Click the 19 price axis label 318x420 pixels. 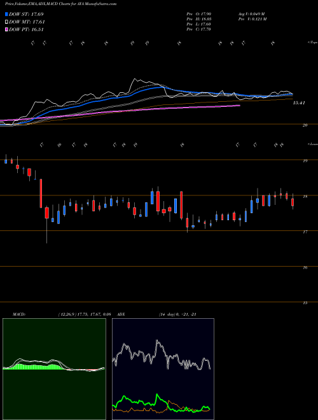click(x=305, y=161)
